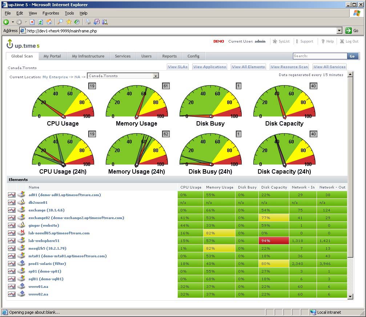Open Back button history dropdown arrow
The height and width of the screenshot is (317, 366).
coord(13,22)
